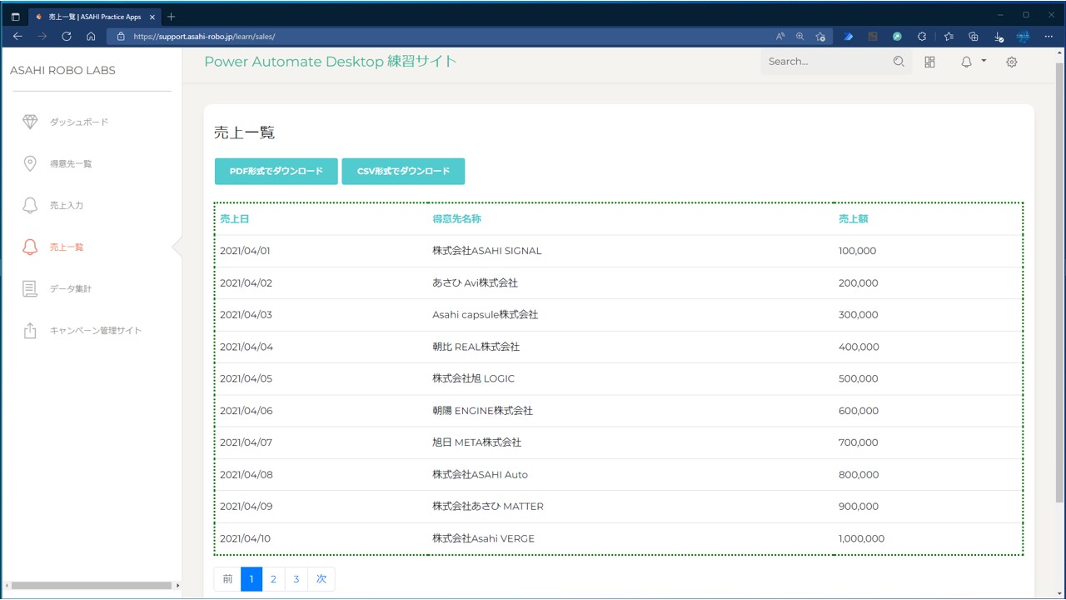Click the vertical page scrollbar
The height and width of the screenshot is (600, 1066).
[x=1060, y=283]
